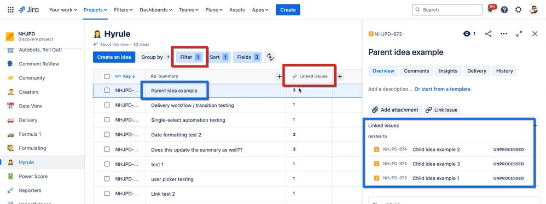
Task: Check the Link test 2 row checkbox
Action: [x=107, y=194]
